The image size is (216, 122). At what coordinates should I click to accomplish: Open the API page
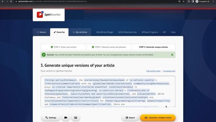[164, 32]
